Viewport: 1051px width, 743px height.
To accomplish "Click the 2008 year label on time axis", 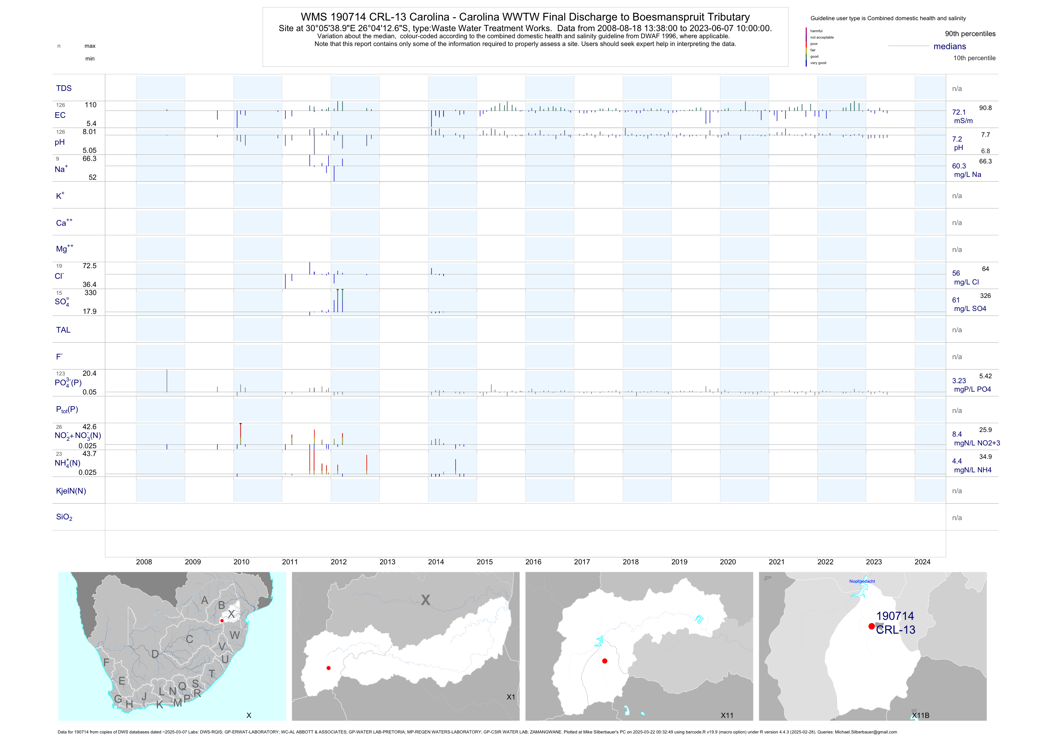I will click(x=144, y=562).
